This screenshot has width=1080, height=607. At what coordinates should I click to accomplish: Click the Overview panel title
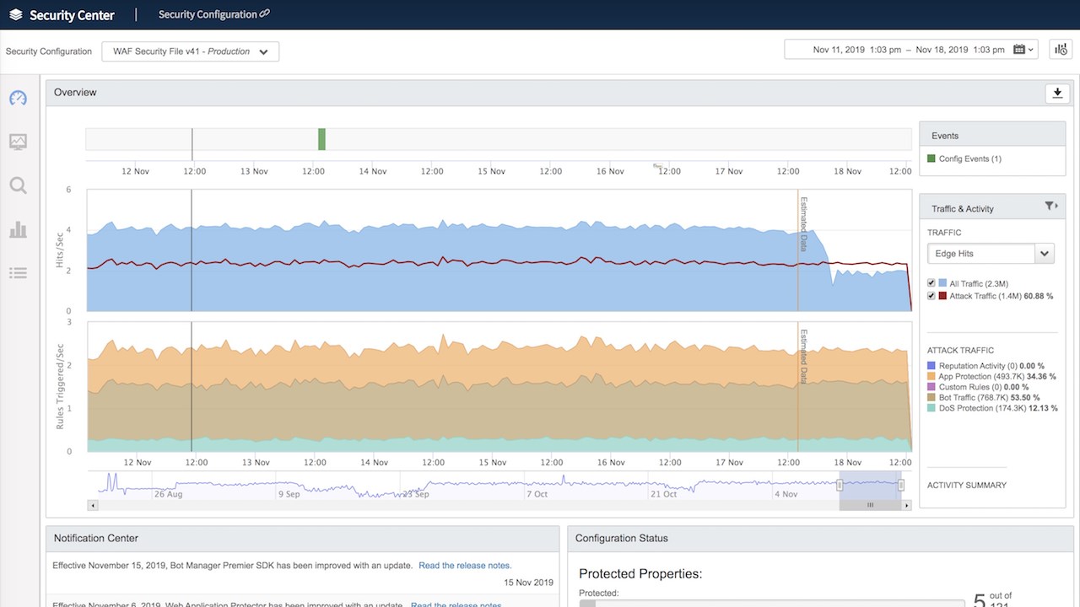pos(75,93)
